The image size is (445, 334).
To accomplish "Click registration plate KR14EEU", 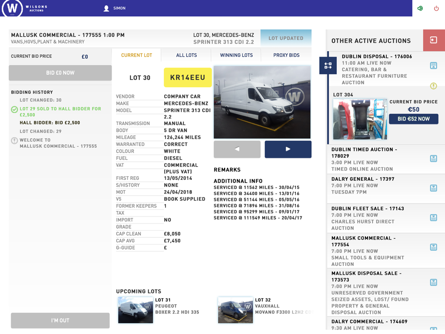I will pyautogui.click(x=188, y=77).
